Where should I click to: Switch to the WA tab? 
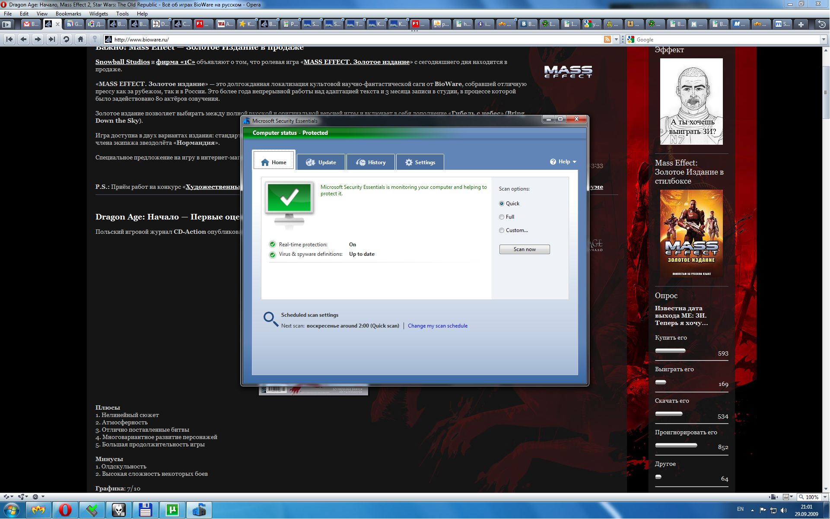pyautogui.click(x=225, y=24)
